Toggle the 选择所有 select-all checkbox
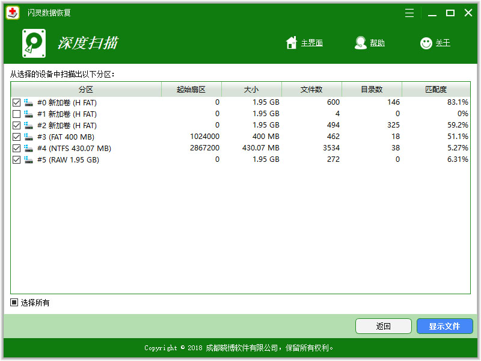The image size is (481, 361). coord(14,303)
